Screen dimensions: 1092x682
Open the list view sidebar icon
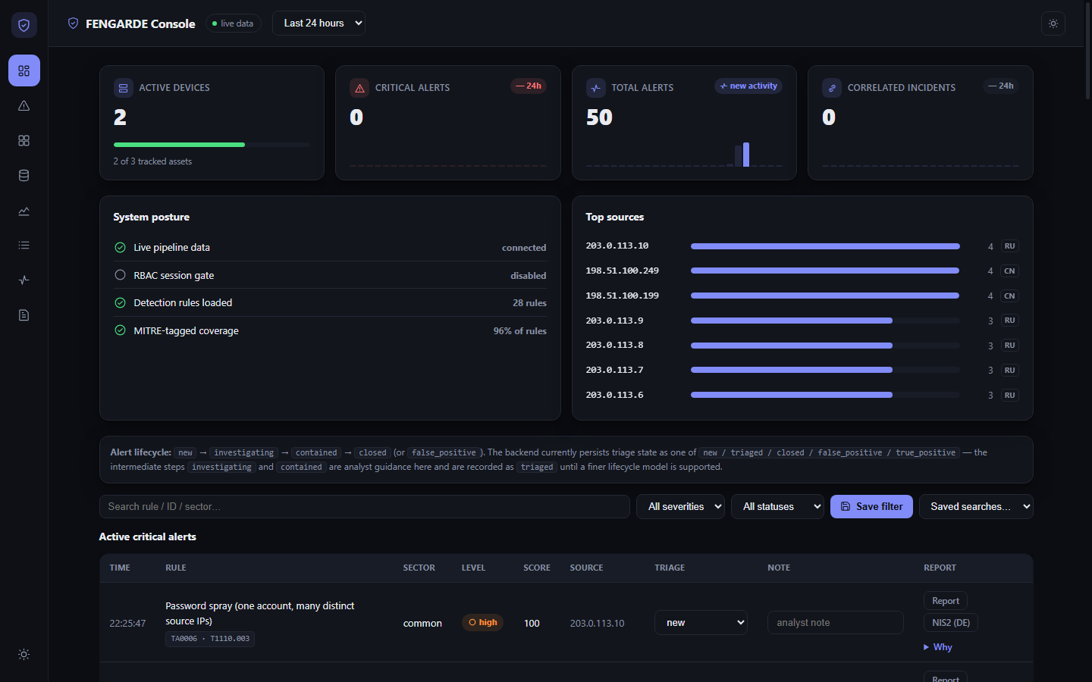click(24, 246)
